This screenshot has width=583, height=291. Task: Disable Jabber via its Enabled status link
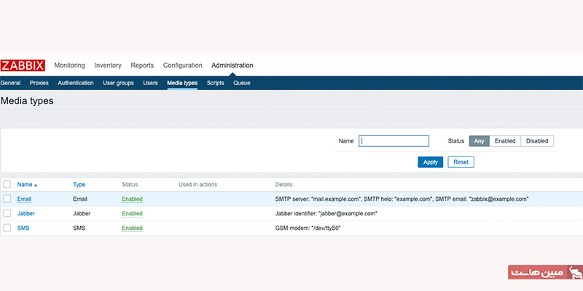tap(132, 213)
